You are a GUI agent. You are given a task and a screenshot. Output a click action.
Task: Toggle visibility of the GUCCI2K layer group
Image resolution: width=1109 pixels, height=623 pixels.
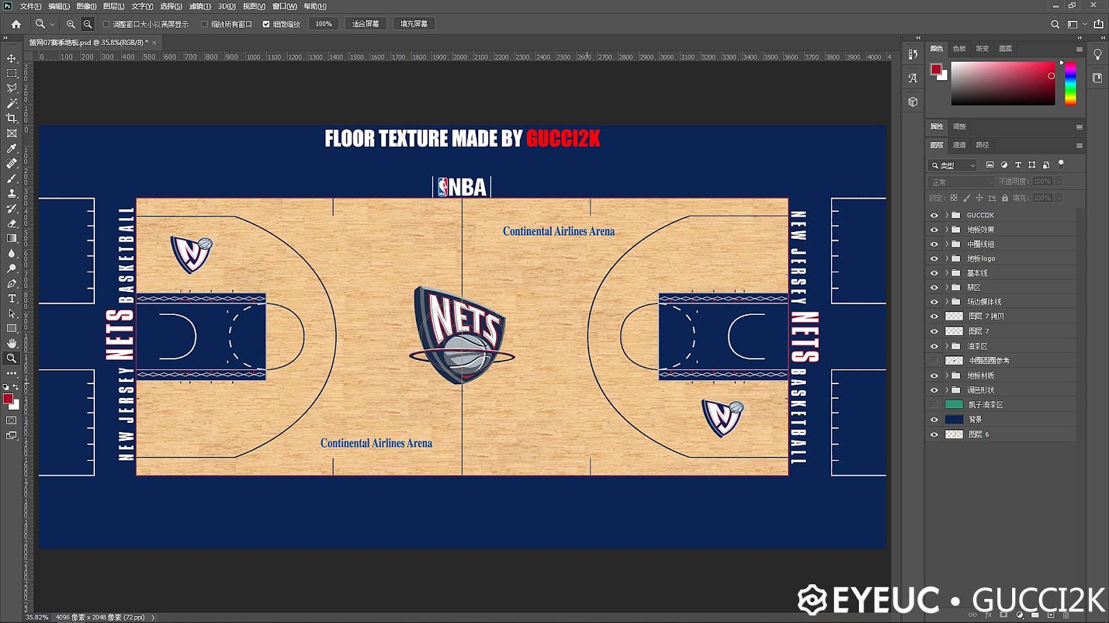click(934, 215)
